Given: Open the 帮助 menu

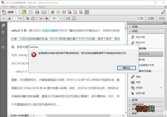Looking at the screenshot, I should (42, 7).
